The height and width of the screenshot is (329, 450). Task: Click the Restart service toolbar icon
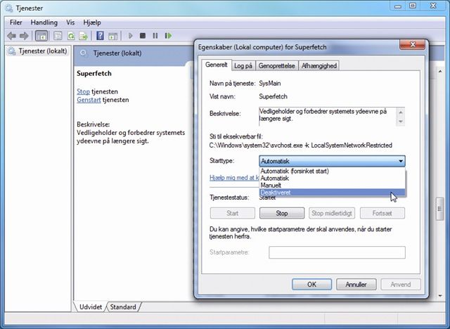click(167, 35)
